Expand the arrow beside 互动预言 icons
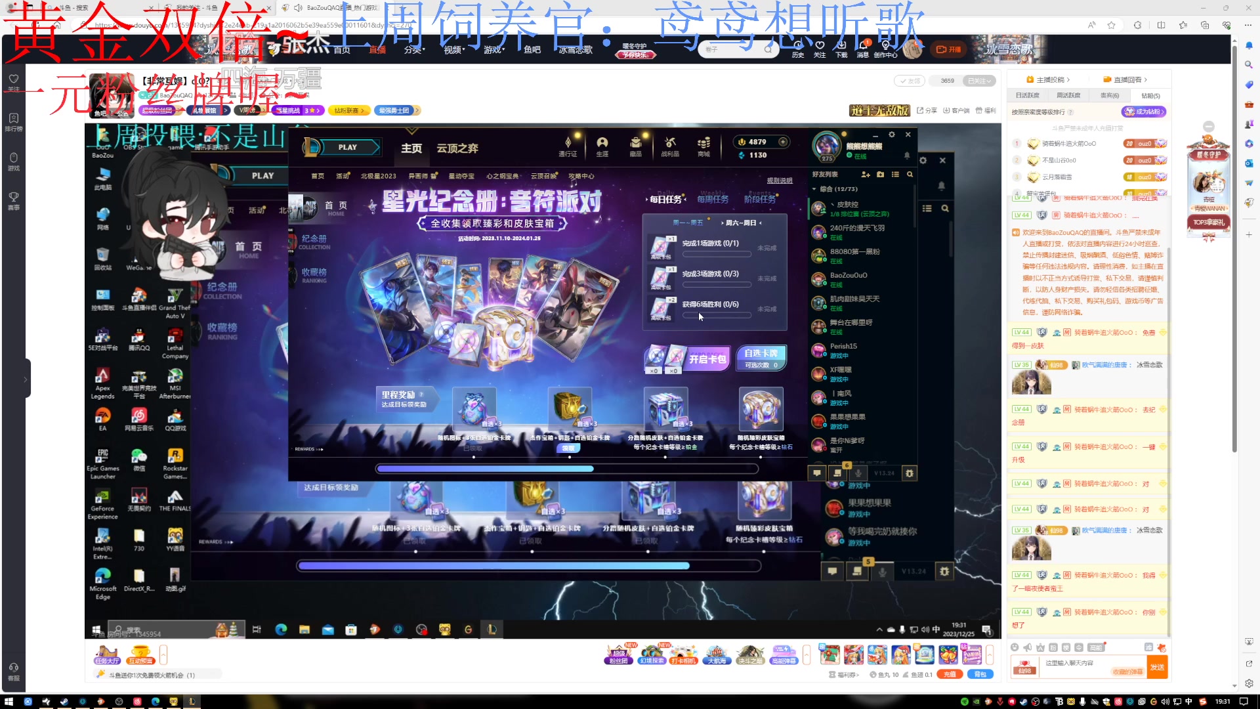This screenshot has height=709, width=1260. [x=163, y=654]
